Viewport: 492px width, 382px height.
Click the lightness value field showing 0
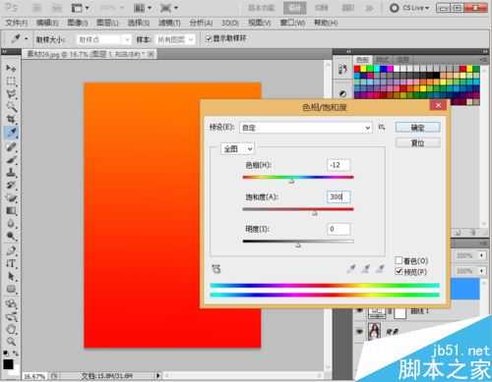coord(338,229)
